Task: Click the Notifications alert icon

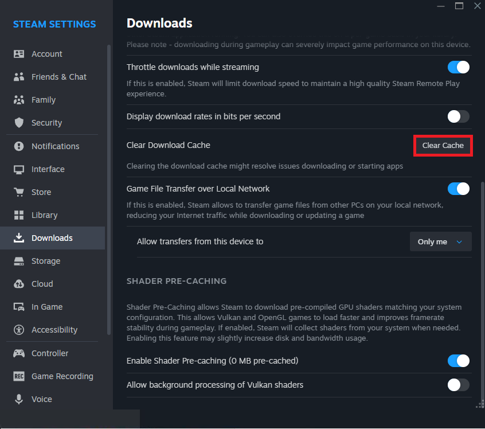Action: (19, 146)
